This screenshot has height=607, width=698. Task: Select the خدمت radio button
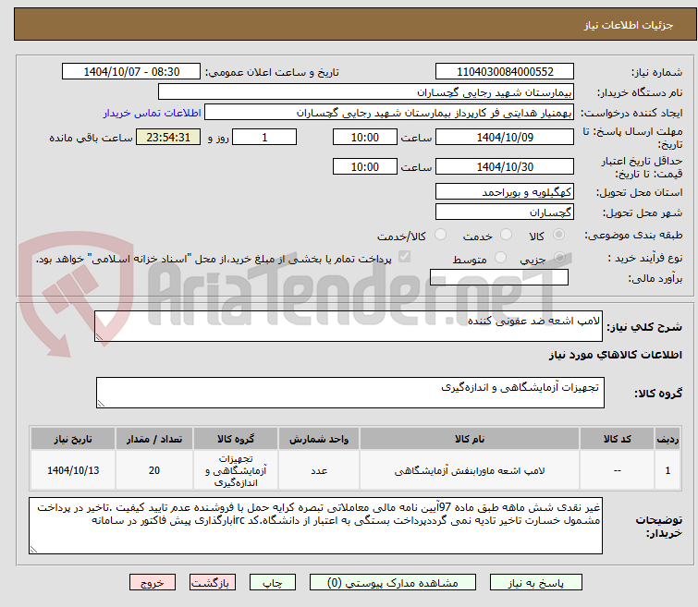506,235
